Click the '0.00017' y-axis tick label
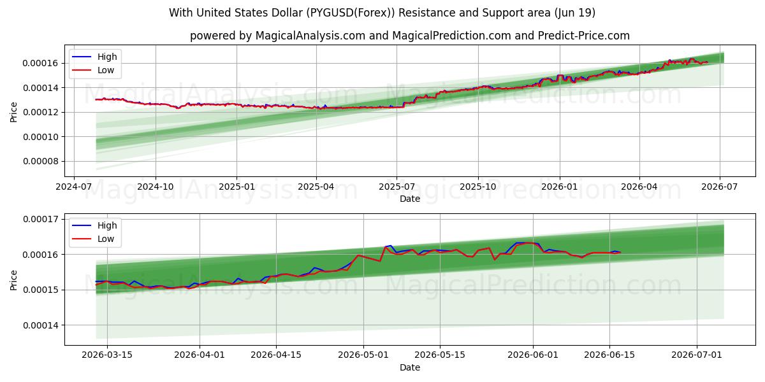 pos(41,219)
